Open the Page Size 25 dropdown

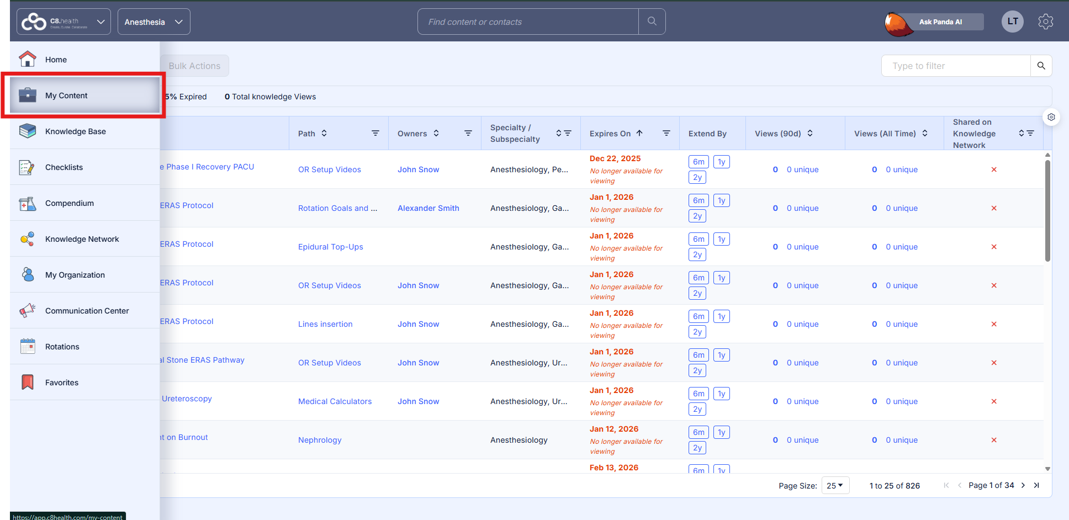pyautogui.click(x=835, y=486)
